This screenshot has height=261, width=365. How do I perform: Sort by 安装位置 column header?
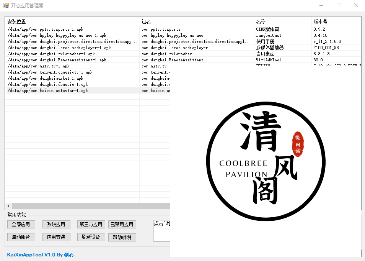click(x=72, y=21)
